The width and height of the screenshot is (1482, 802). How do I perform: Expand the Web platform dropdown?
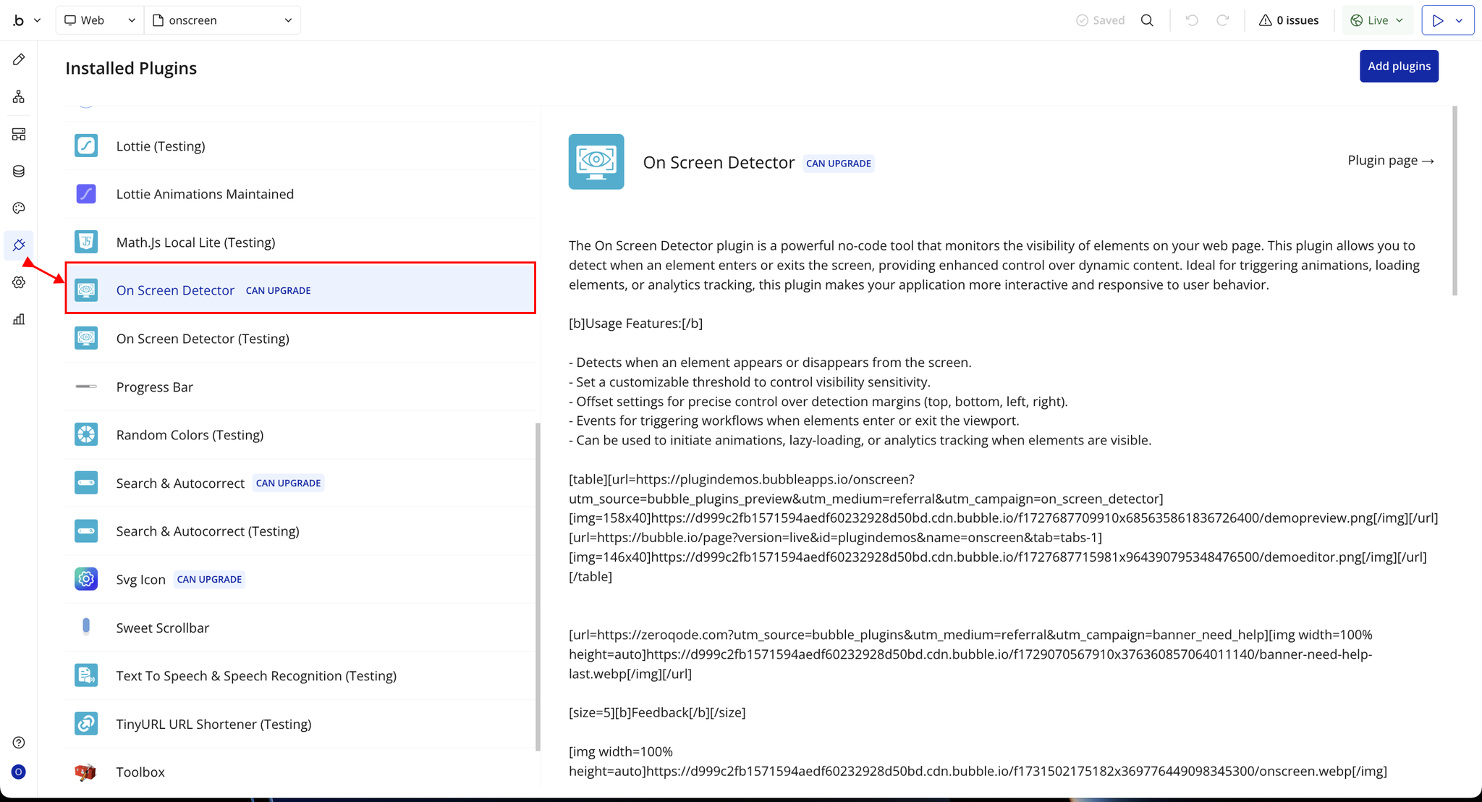click(x=99, y=20)
